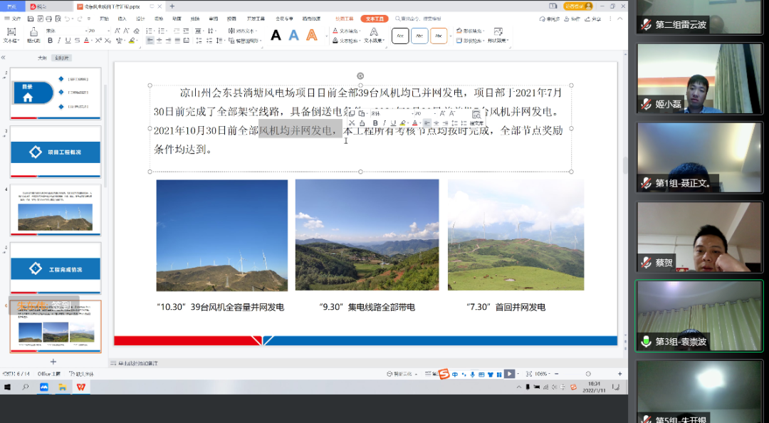The height and width of the screenshot is (423, 769).
Task: Align text right in the ribbon
Action: (x=168, y=41)
